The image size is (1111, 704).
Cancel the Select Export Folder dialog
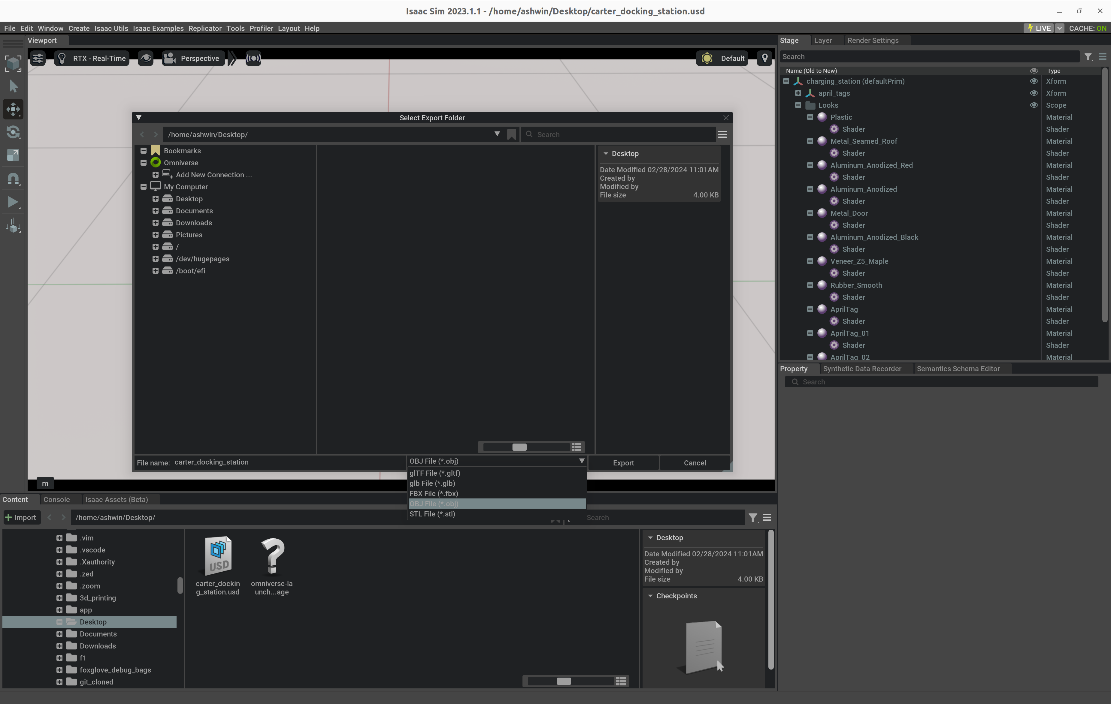(x=694, y=463)
